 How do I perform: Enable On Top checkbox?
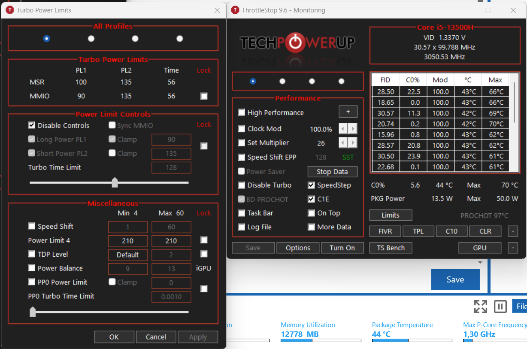pyautogui.click(x=311, y=213)
